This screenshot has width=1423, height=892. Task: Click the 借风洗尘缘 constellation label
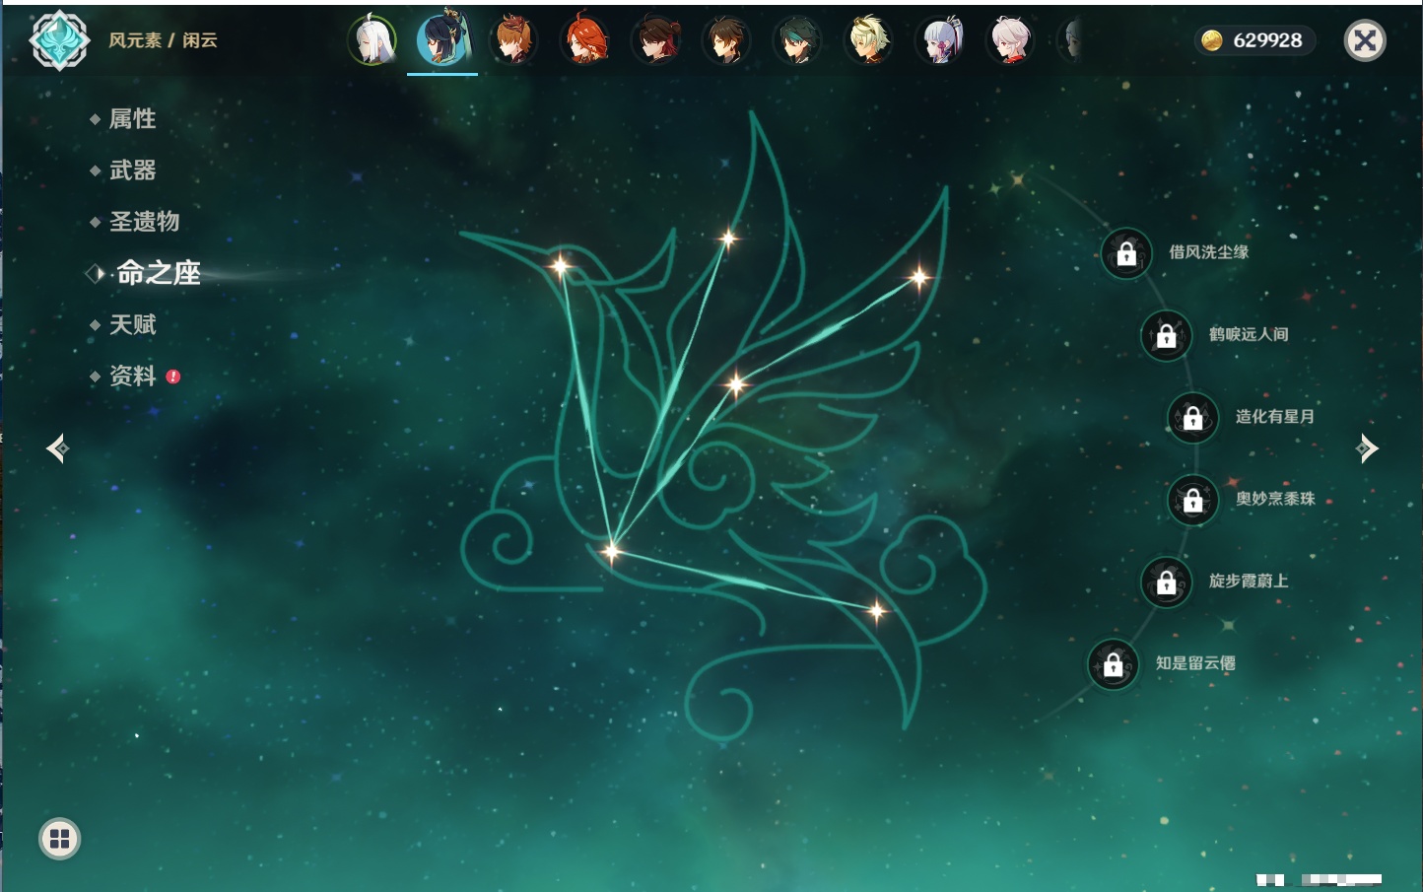click(1208, 252)
